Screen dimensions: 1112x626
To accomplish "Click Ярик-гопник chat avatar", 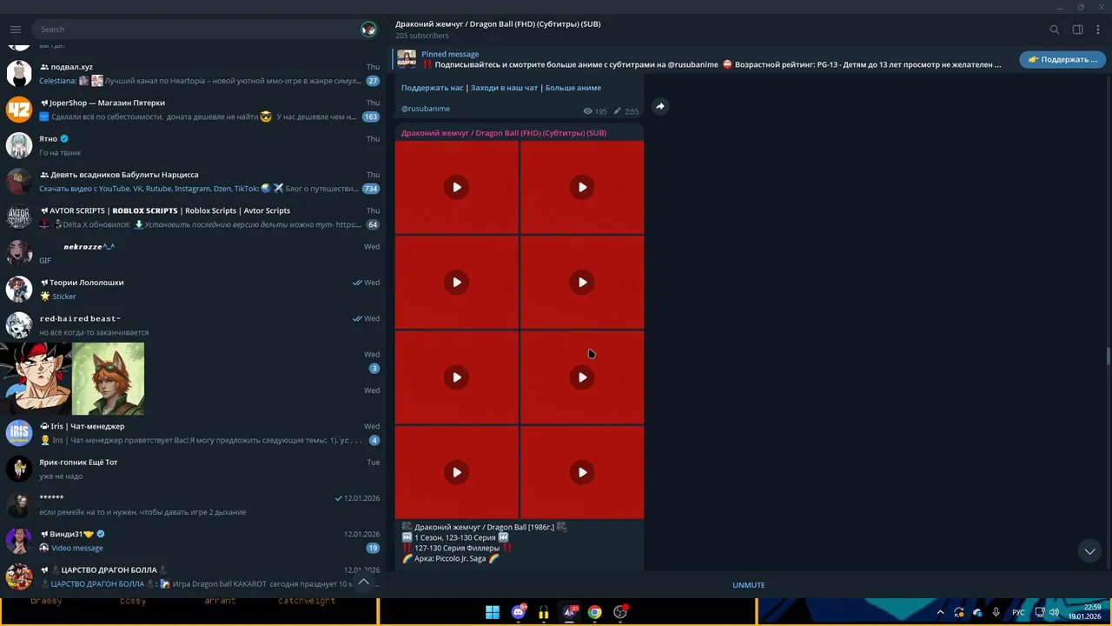I will [19, 469].
